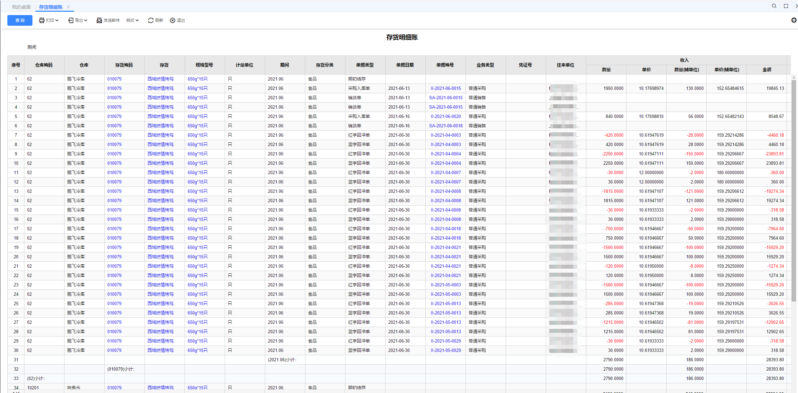This screenshot has width=798, height=393.
Task: Open document link II-2021-06-0020
Action: 445,117
